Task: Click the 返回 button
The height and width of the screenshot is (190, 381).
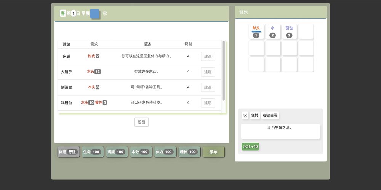Action: click(x=141, y=122)
